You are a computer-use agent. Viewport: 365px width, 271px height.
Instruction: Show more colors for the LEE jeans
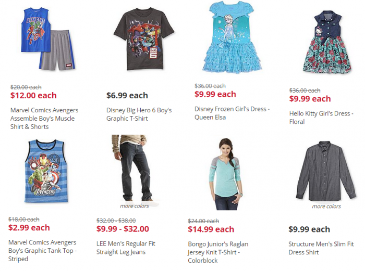pos(135,206)
